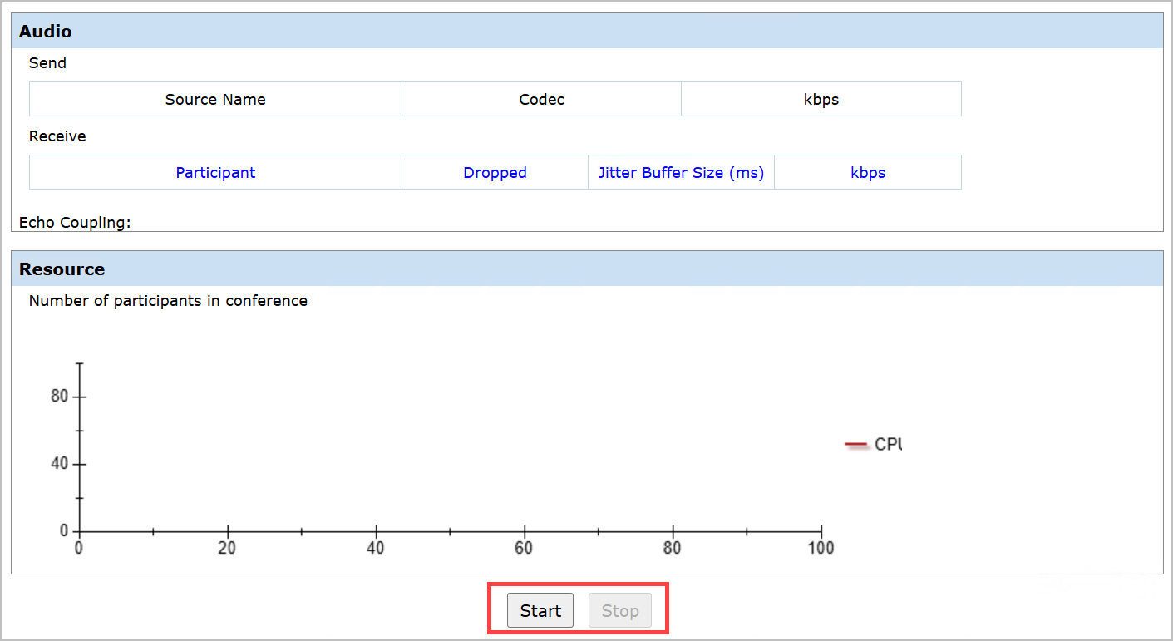1173x641 pixels.
Task: Click the 80 tick label on the vertical axis
Action: pyautogui.click(x=59, y=397)
